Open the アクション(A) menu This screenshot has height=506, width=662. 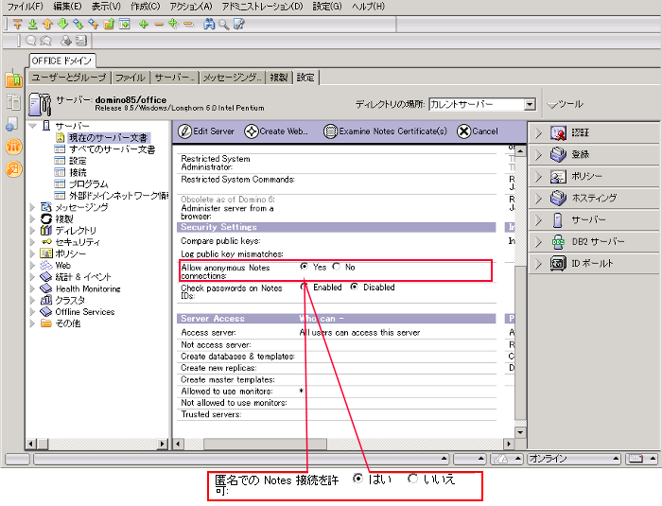[191, 7]
